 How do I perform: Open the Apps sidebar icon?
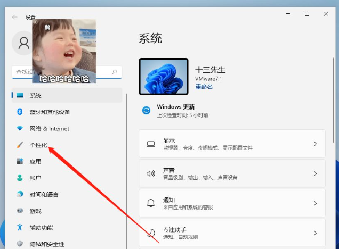coord(20,161)
